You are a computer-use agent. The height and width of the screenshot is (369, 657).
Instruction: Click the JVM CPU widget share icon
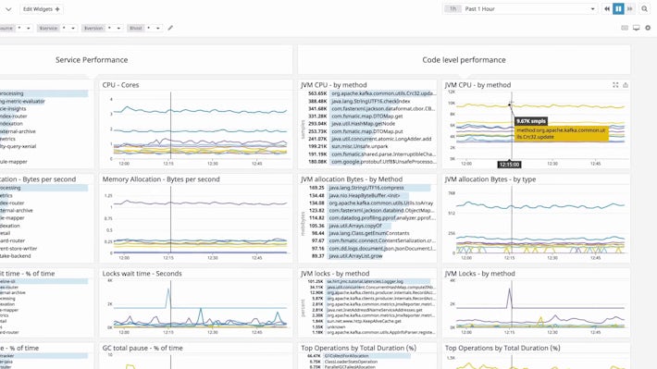point(626,85)
